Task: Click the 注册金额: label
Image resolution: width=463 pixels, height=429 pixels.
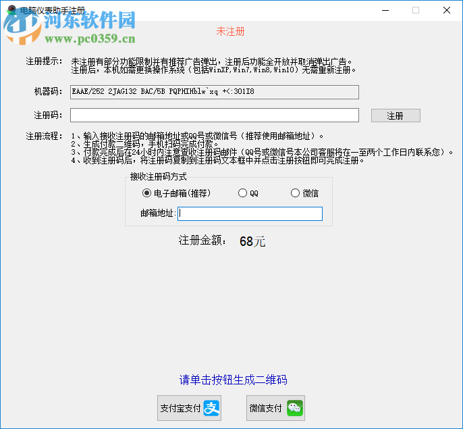Action: coord(202,241)
